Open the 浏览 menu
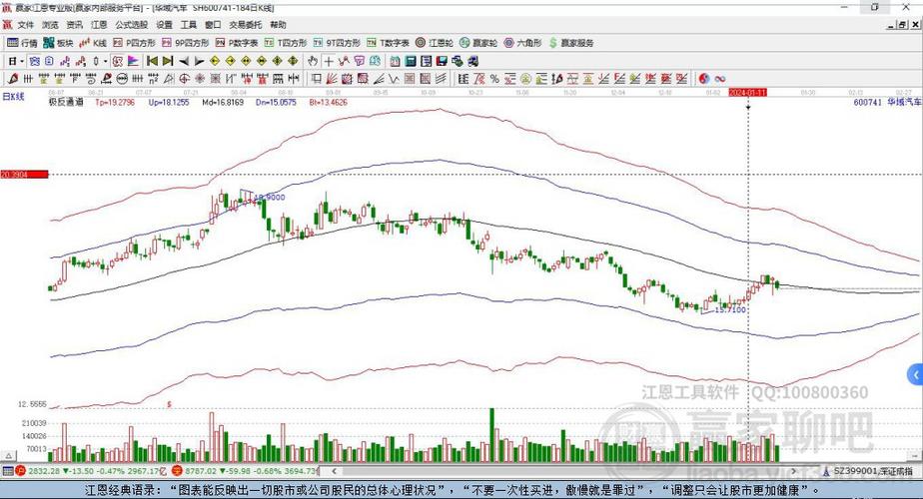The width and height of the screenshot is (923, 499). pos(50,25)
